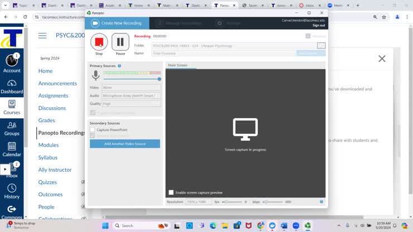
Task: Click the Primary Sources info icon
Action: (x=119, y=66)
